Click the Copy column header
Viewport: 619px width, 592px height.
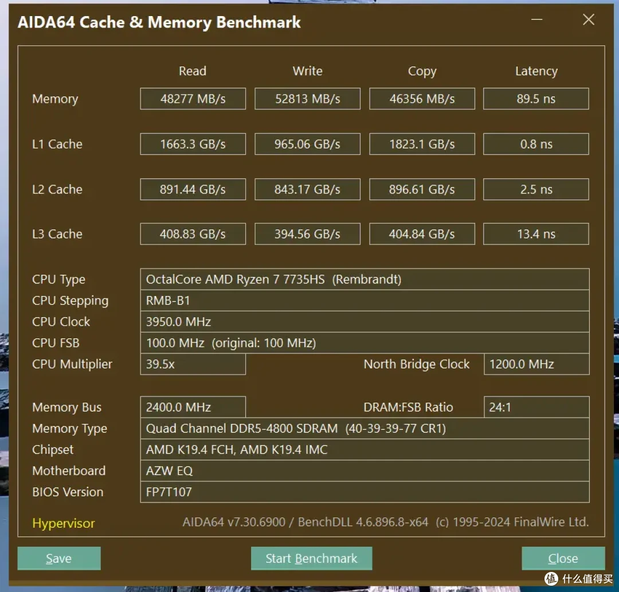pyautogui.click(x=422, y=71)
